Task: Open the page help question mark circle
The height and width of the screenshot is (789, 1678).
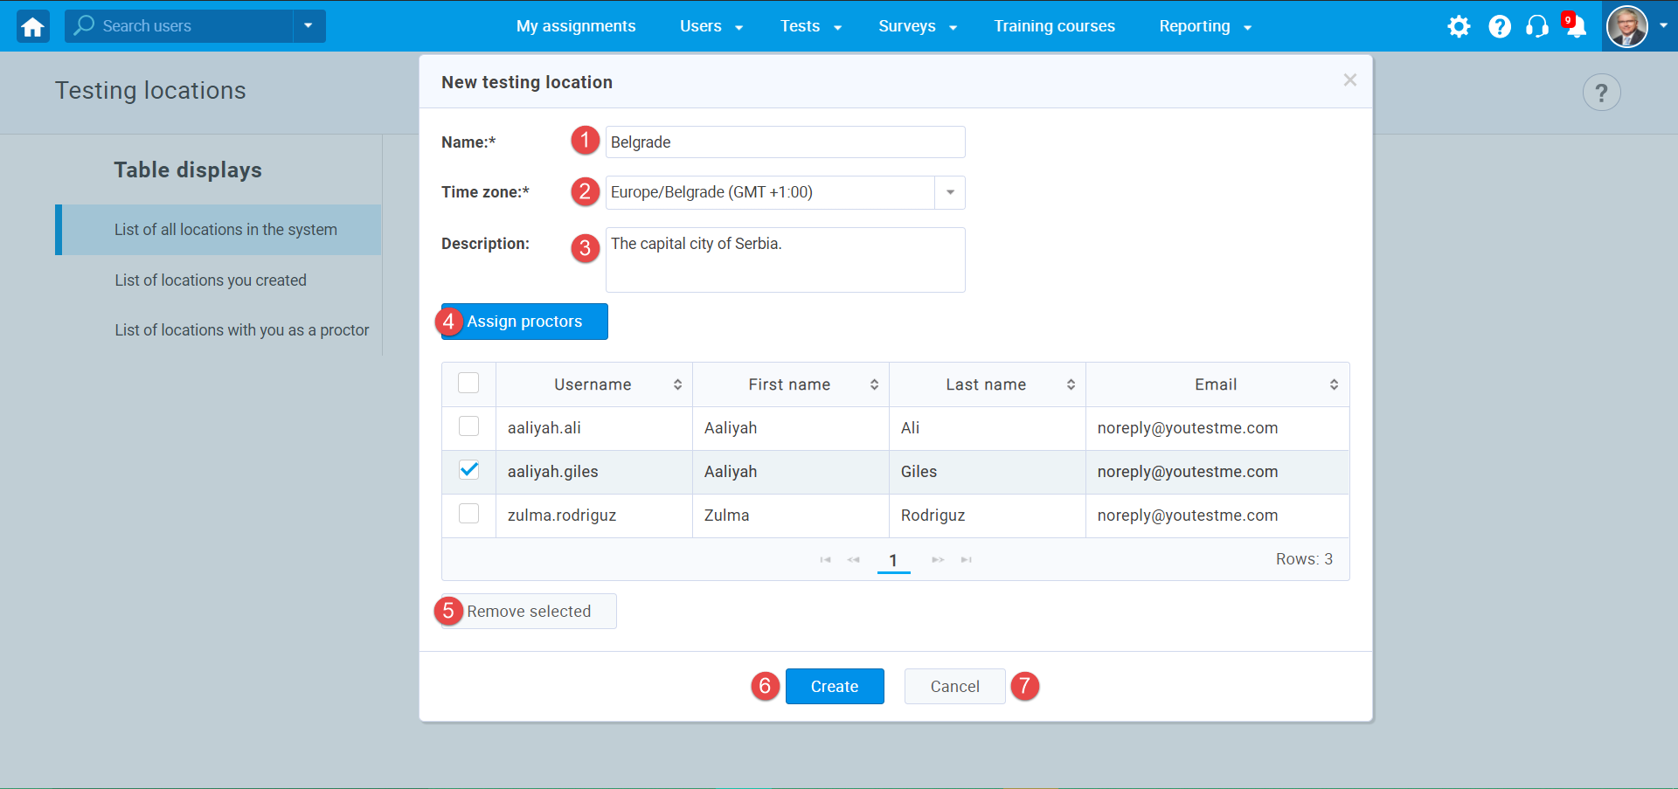Action: 1601,92
